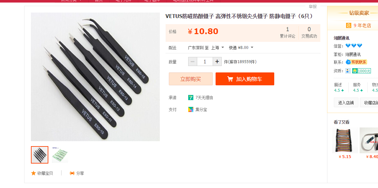Image resolution: width=378 pixels, height=188 pixels.
Task: Click the quantity input field
Action: [x=205, y=61]
